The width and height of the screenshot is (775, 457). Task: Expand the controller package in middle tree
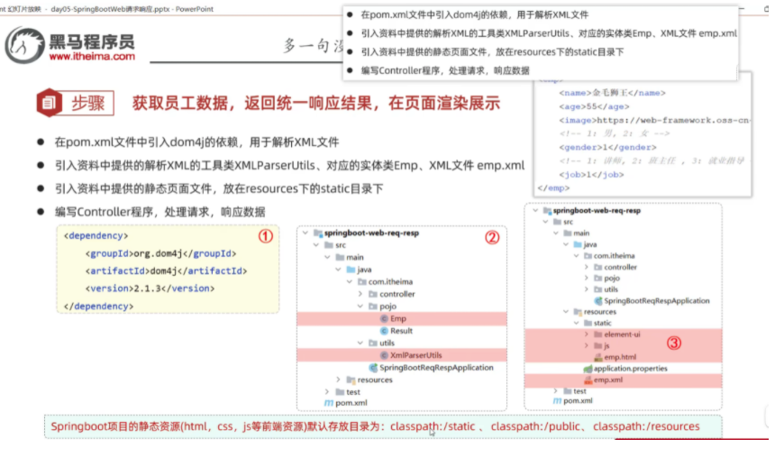click(360, 294)
